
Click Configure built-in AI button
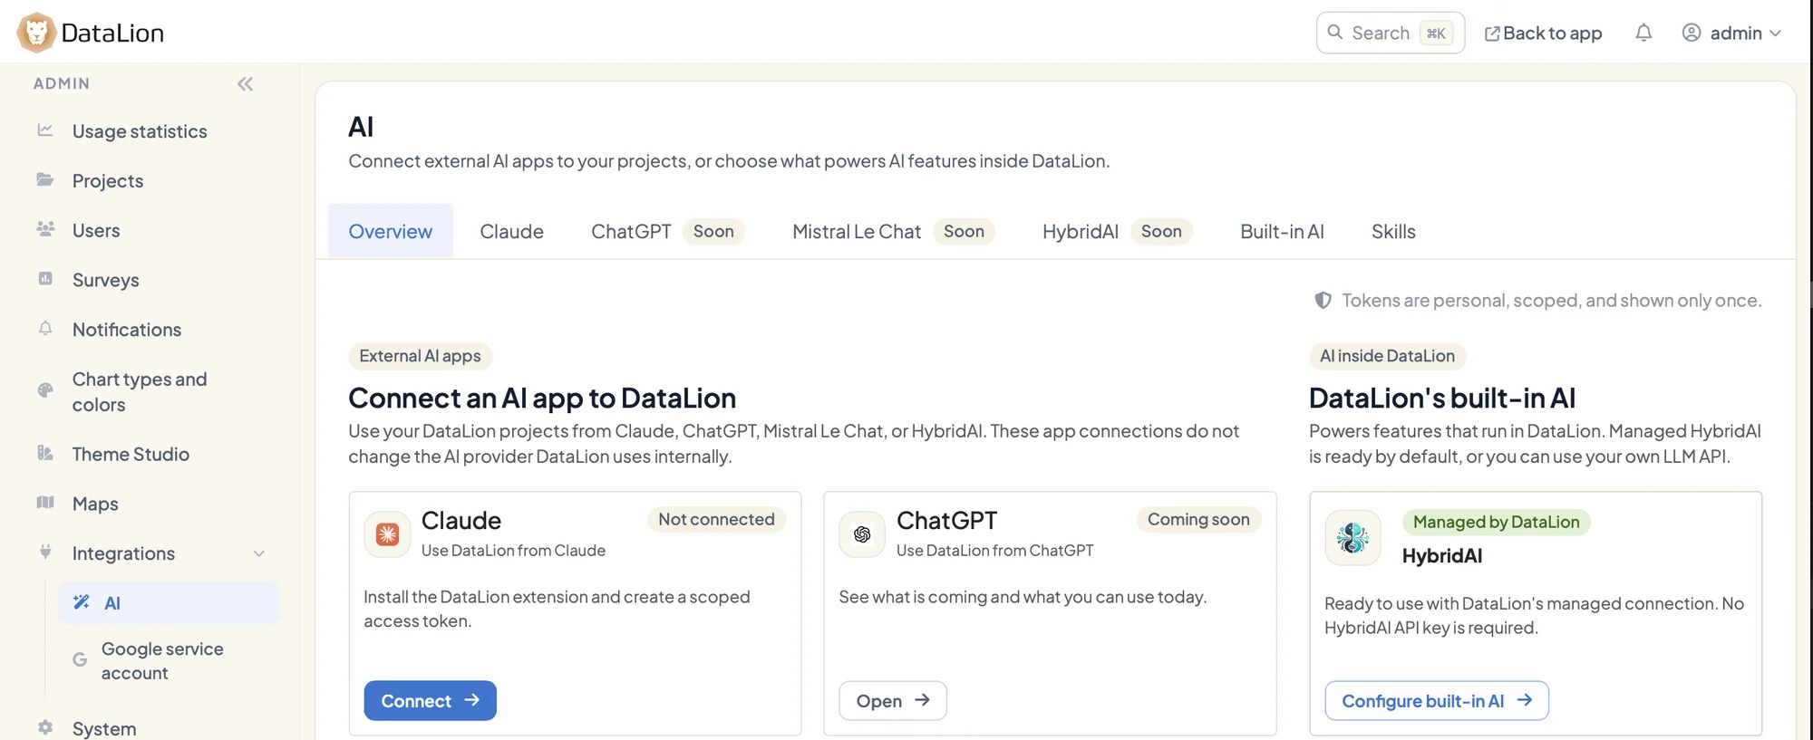coord(1437,700)
